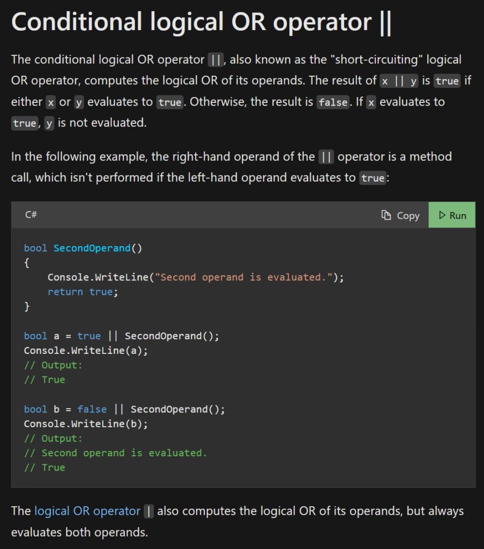The height and width of the screenshot is (549, 484).
Task: Click the C# language label above the code
Action: pos(31,215)
